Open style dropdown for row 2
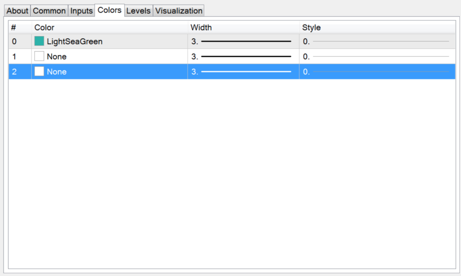 [377, 72]
